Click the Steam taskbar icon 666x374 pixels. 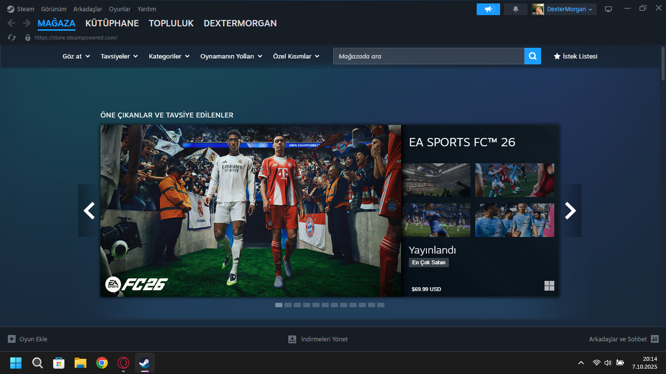(145, 363)
